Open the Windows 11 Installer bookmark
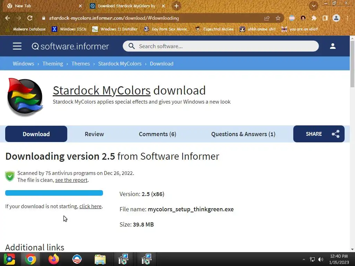 tap(115, 29)
